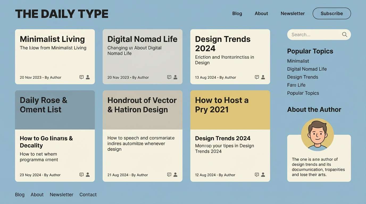Click the search magnifier icon
The image size is (366, 204).
click(344, 35)
